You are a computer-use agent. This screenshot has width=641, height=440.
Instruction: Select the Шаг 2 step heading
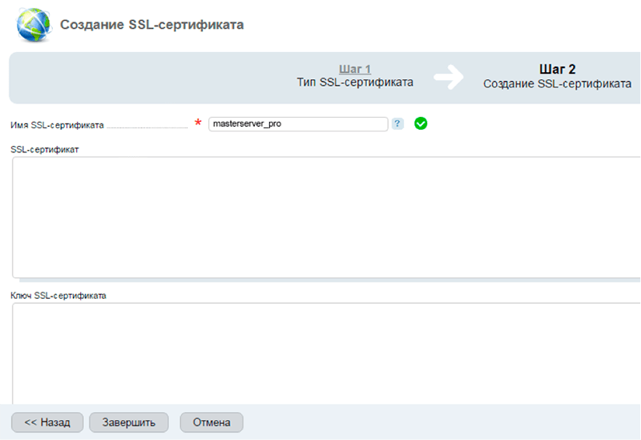(x=557, y=70)
